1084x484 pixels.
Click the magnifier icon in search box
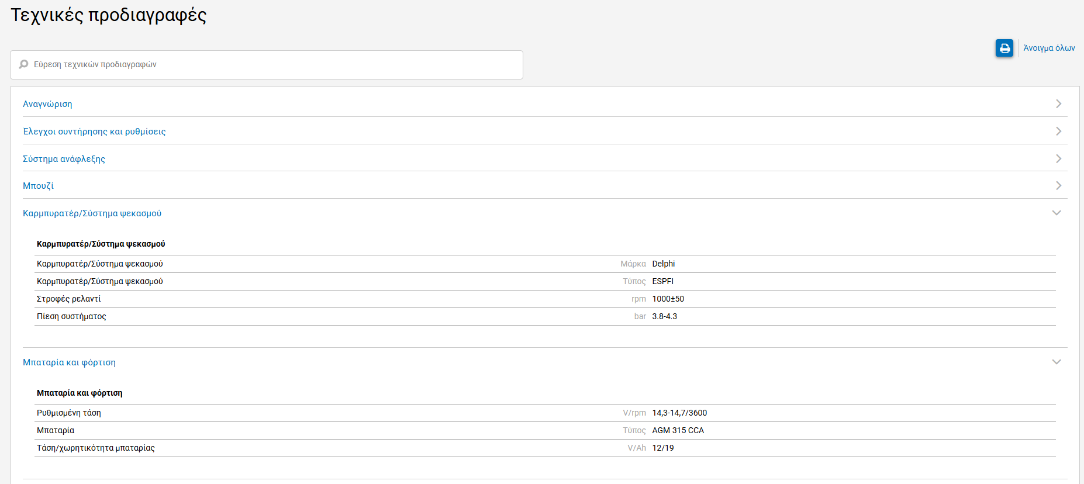pyautogui.click(x=23, y=64)
